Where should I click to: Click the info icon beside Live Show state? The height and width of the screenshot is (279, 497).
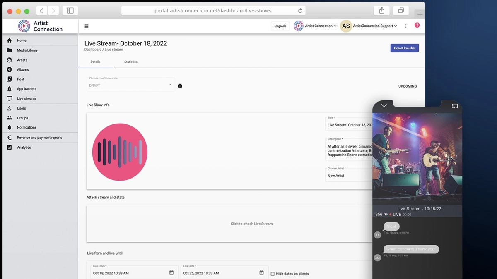coord(180,86)
